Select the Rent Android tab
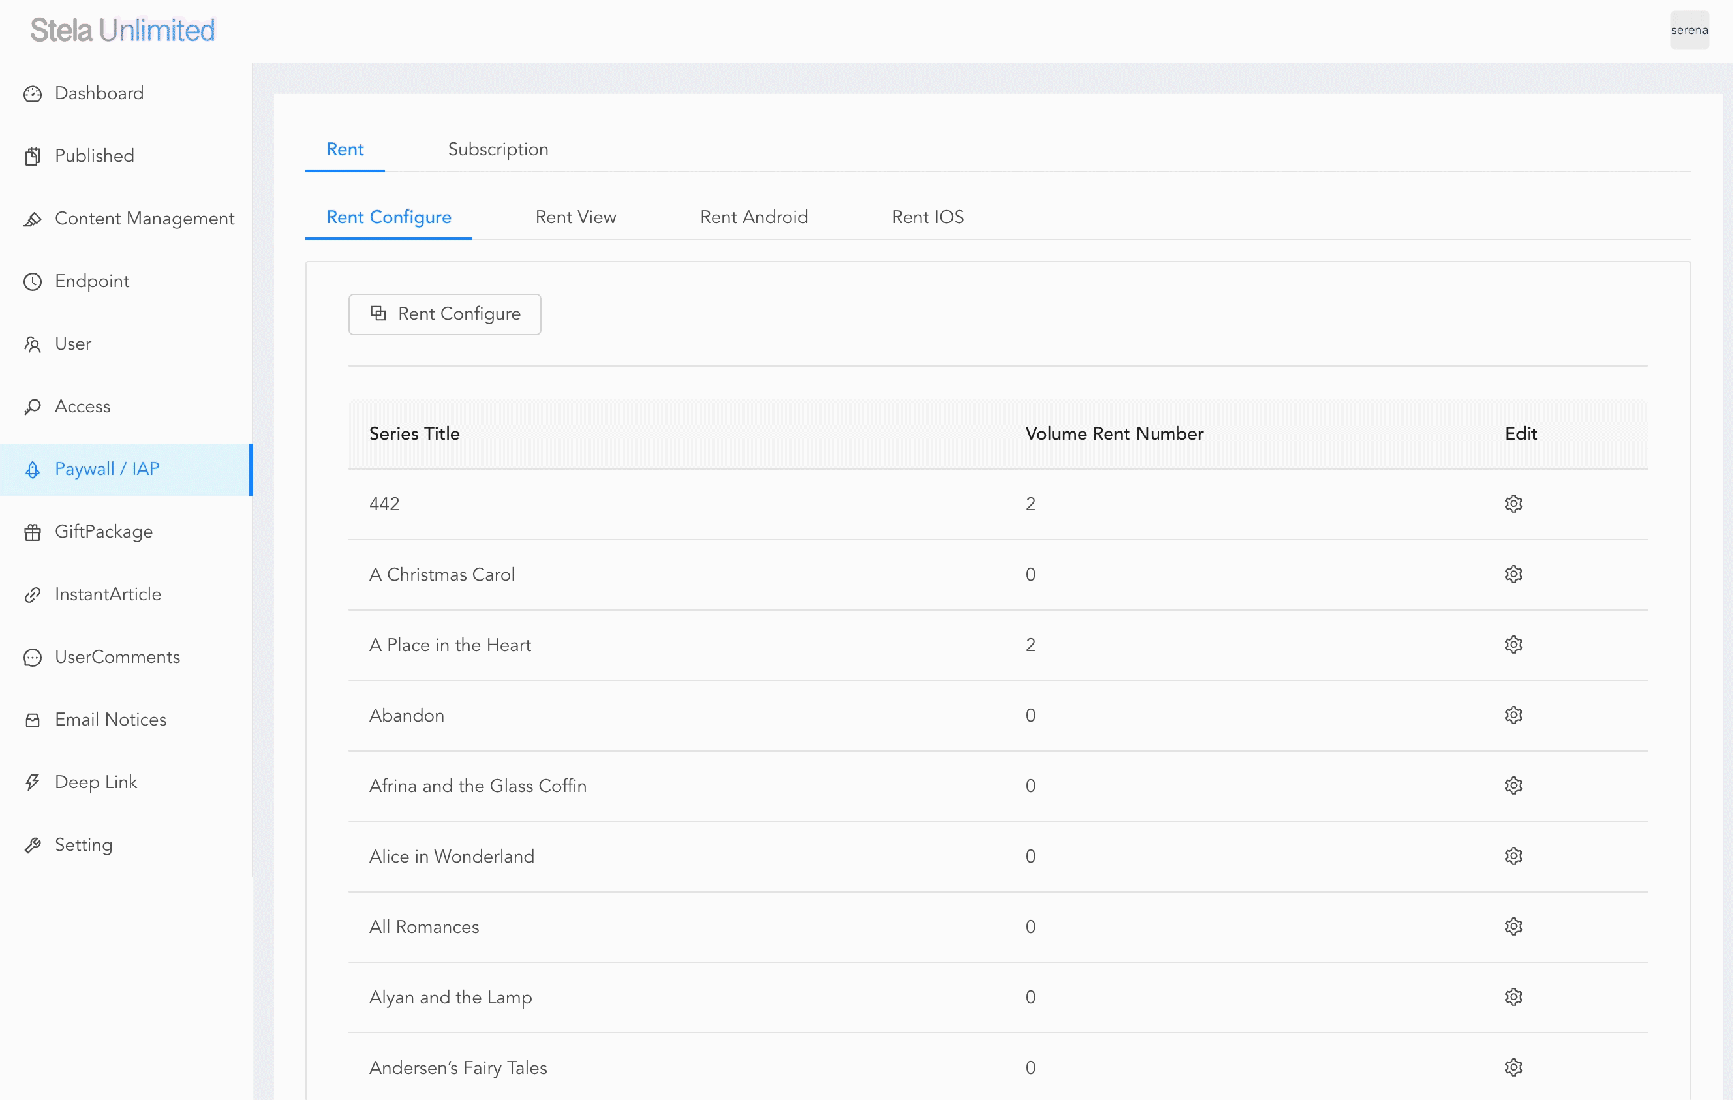1733x1100 pixels. (x=754, y=217)
